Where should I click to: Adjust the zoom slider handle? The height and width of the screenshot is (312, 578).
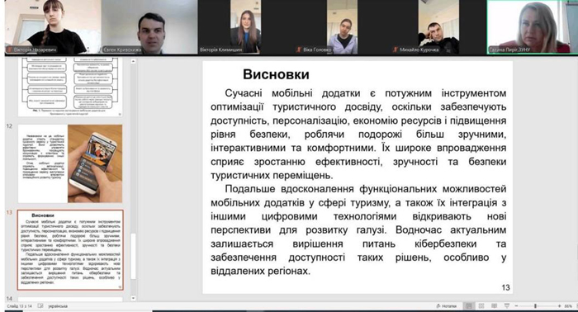click(535, 306)
